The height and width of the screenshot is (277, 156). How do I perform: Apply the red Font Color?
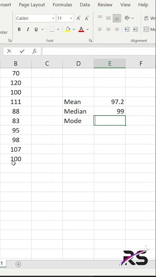click(81, 30)
